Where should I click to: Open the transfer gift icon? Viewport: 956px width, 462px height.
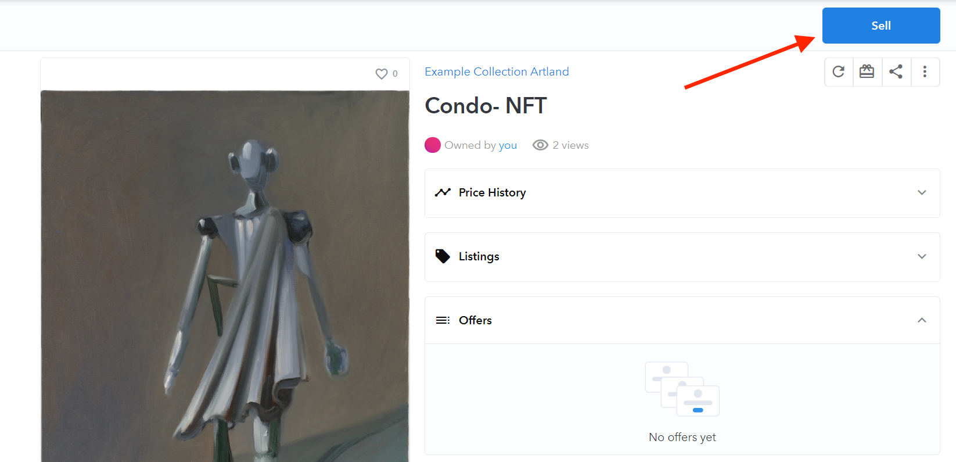click(867, 71)
